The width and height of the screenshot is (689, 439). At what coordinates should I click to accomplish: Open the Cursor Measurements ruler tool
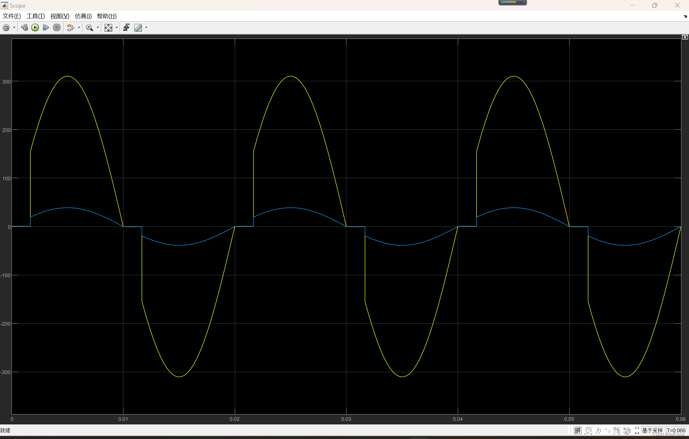click(x=138, y=28)
